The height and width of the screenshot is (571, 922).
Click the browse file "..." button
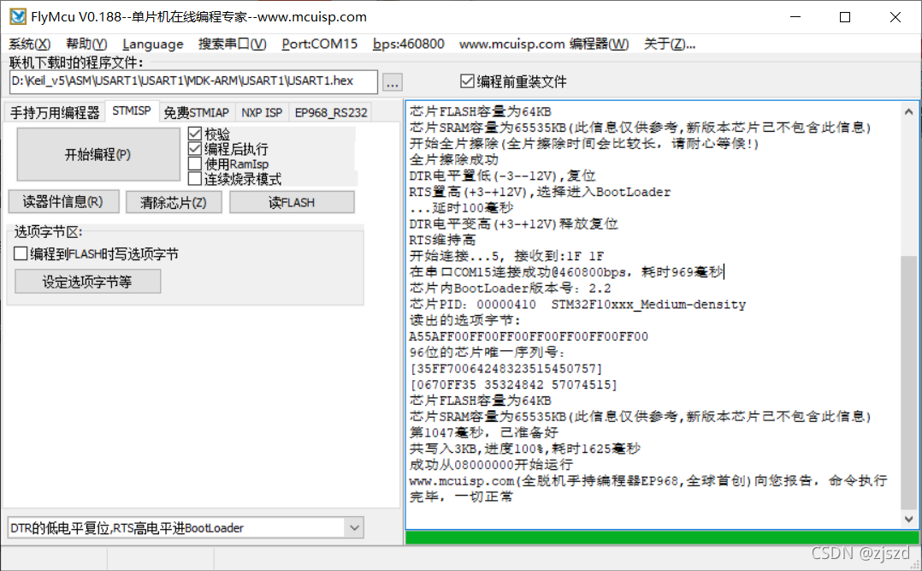click(393, 82)
